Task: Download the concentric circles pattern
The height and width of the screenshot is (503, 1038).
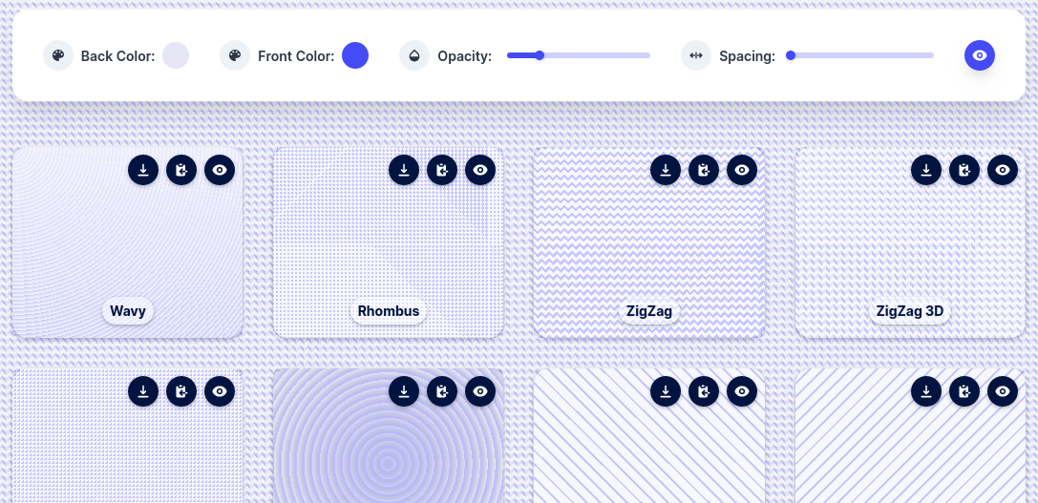Action: click(404, 390)
